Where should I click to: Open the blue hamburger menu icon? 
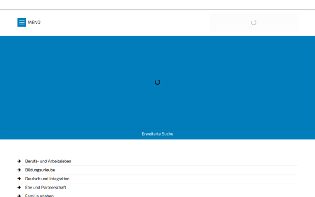click(x=22, y=22)
